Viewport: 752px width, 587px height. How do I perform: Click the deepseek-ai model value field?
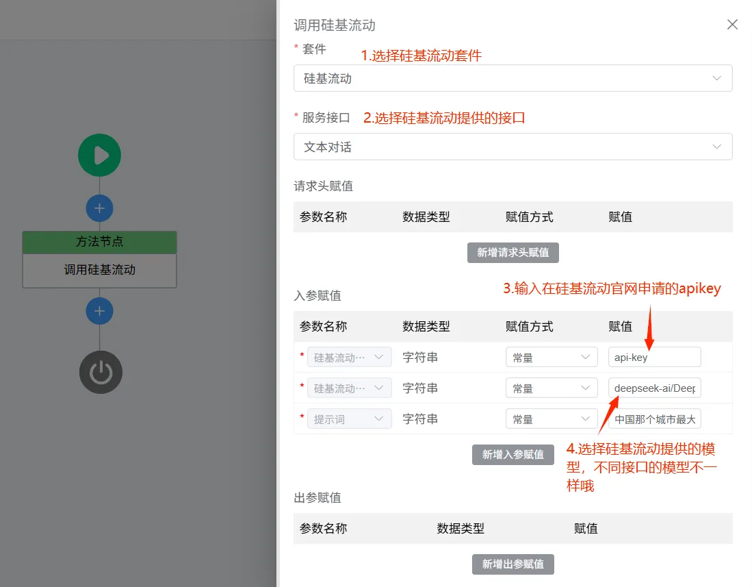pyautogui.click(x=655, y=388)
